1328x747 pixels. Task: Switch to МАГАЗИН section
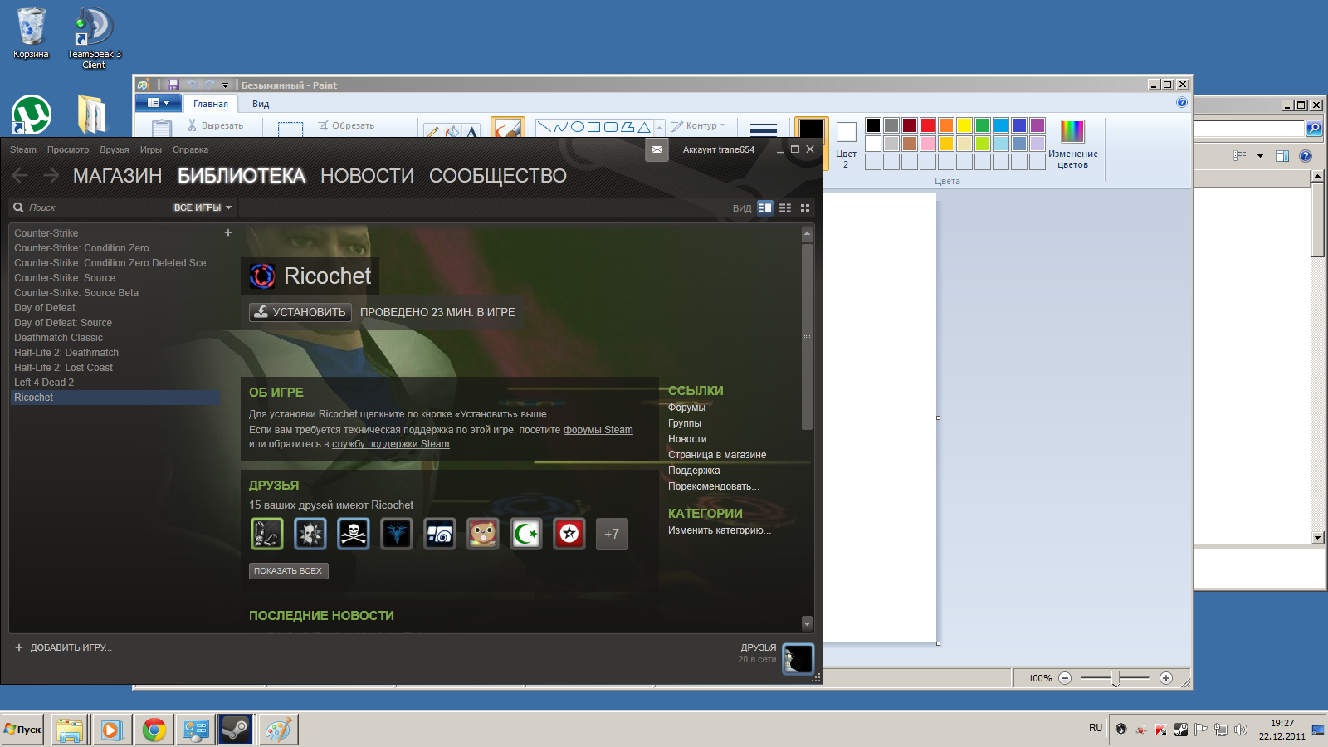117,176
